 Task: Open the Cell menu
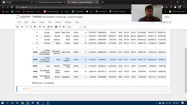[x=50, y=22]
